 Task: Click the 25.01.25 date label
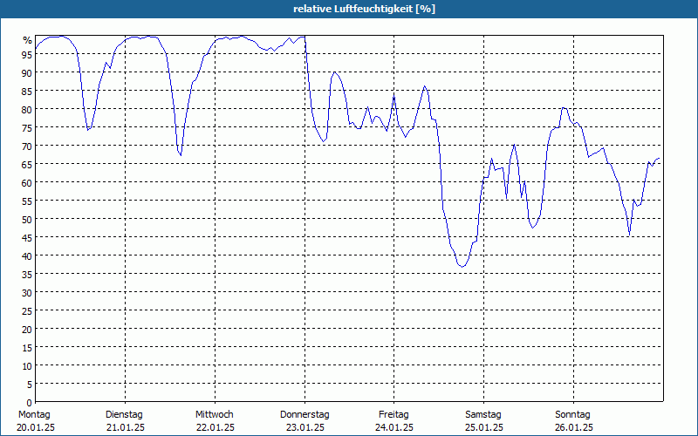coord(484,427)
